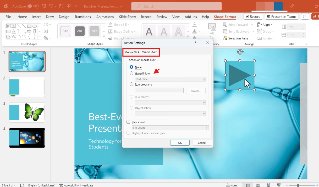Image resolution: width=319 pixels, height=187 pixels.
Task: Choose the Rectangle shape in Insert Shapes
Action: pos(29,26)
